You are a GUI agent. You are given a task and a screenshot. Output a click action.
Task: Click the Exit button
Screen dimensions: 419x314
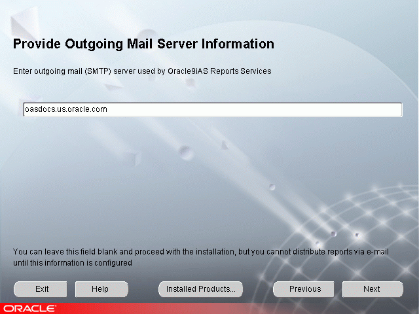point(41,289)
